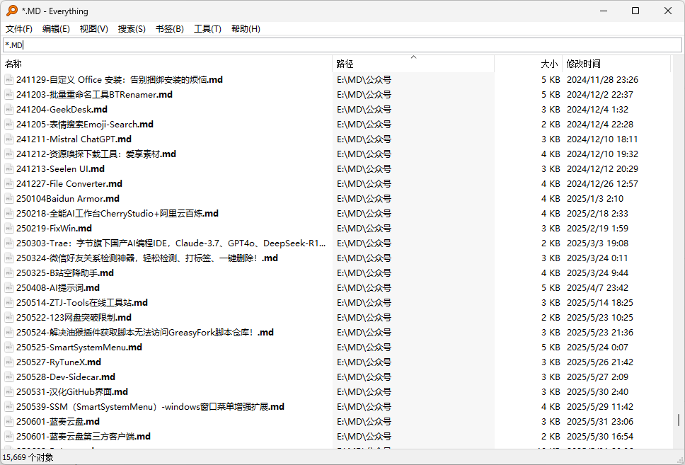Click file icon of 250325-B站空降助手.md

[8, 272]
